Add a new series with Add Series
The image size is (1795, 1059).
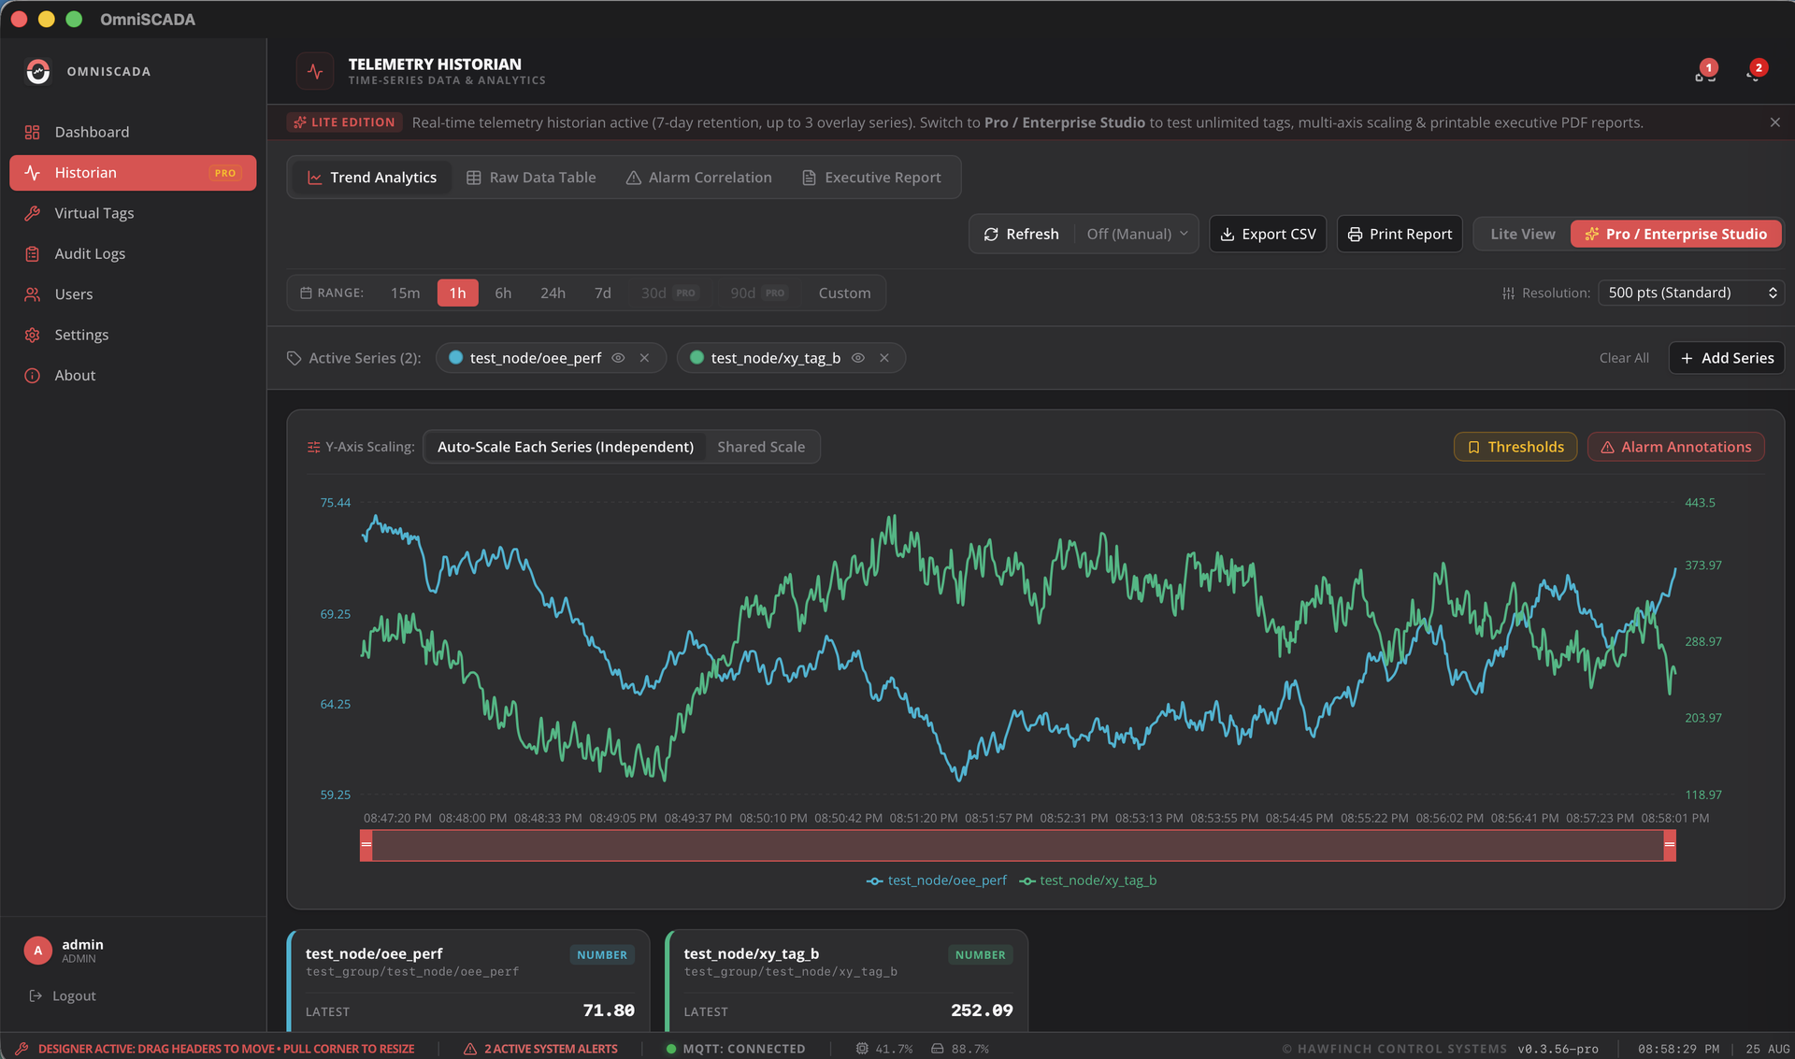tap(1727, 358)
